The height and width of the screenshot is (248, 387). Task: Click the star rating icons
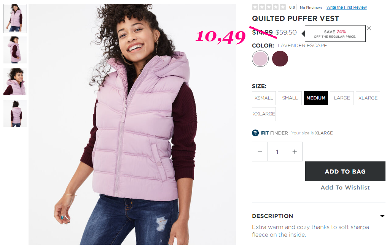click(x=269, y=7)
